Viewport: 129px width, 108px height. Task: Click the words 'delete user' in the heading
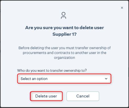92,28
